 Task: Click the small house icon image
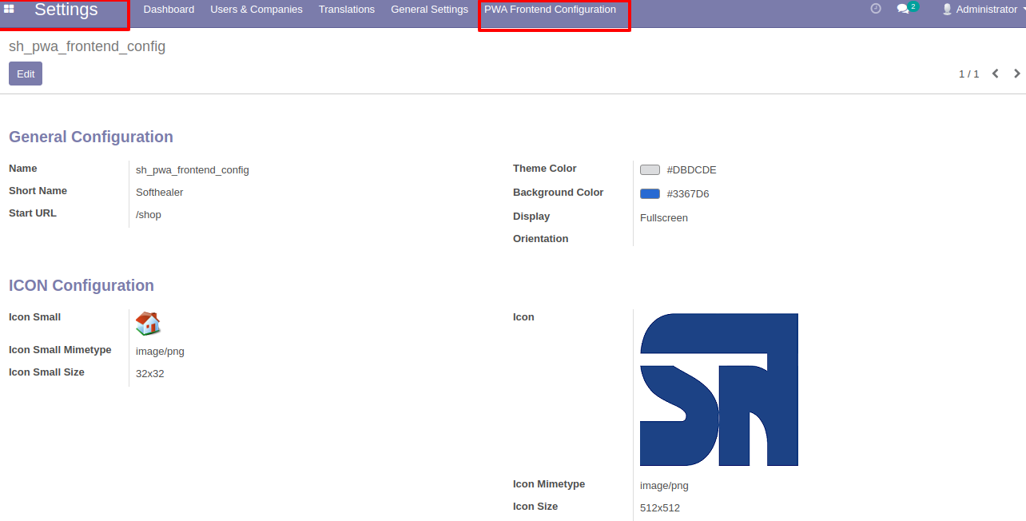148,324
